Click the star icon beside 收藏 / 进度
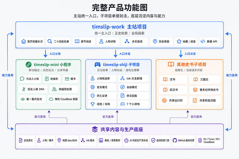 (x=179, y=41)
